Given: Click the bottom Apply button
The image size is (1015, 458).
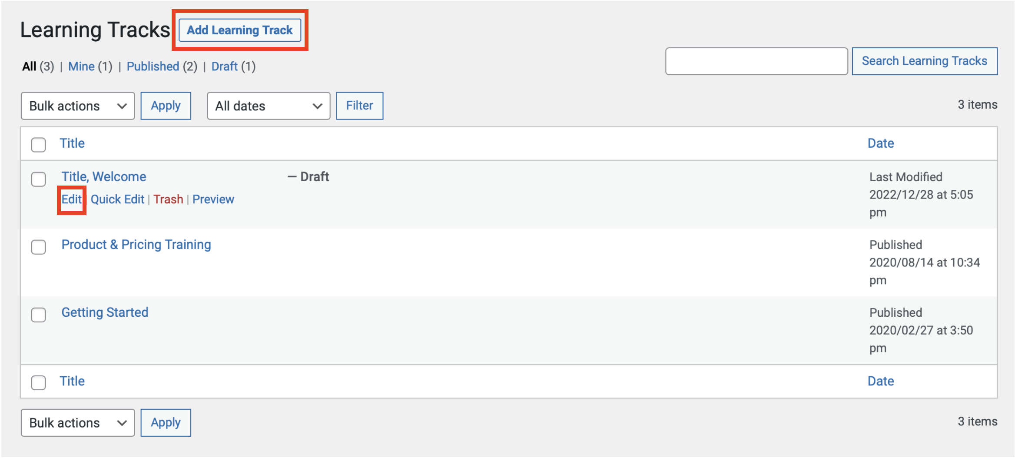Looking at the screenshot, I should point(166,422).
